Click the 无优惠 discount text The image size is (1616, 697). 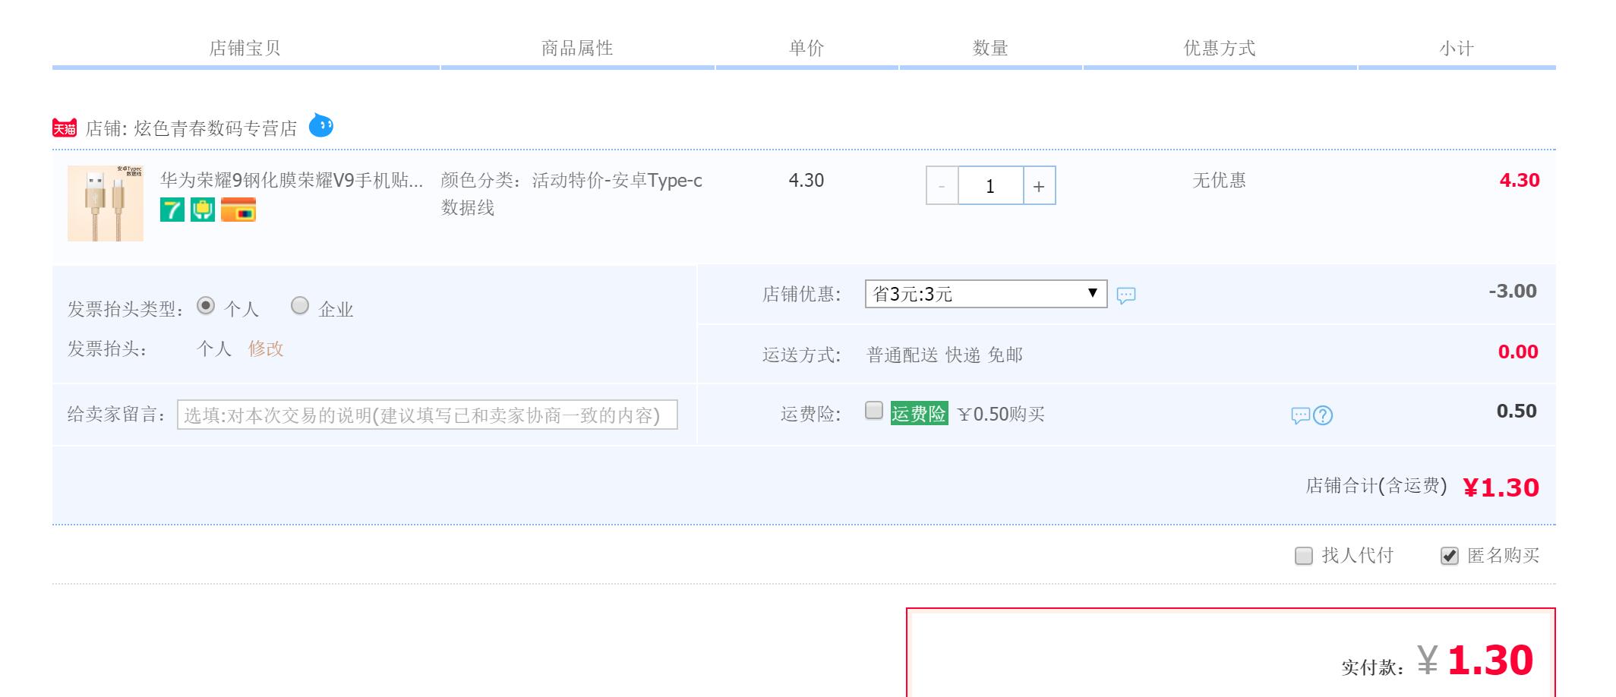tap(1220, 180)
